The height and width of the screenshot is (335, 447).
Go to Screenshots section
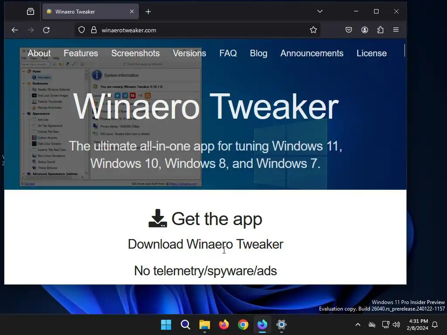coord(135,53)
